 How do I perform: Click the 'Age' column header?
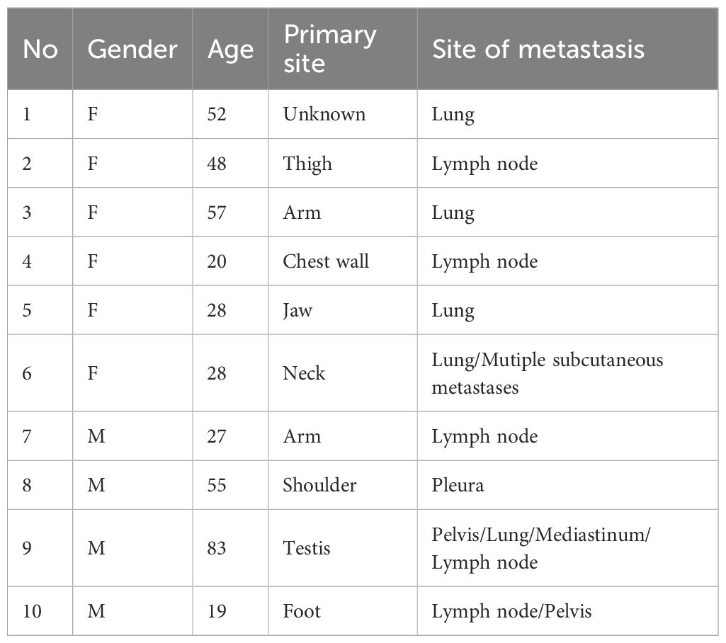229,49
